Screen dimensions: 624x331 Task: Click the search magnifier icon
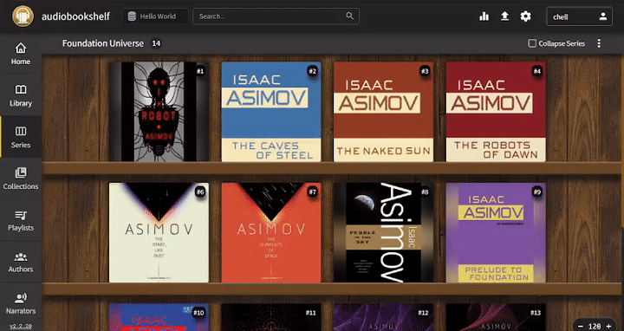(349, 16)
